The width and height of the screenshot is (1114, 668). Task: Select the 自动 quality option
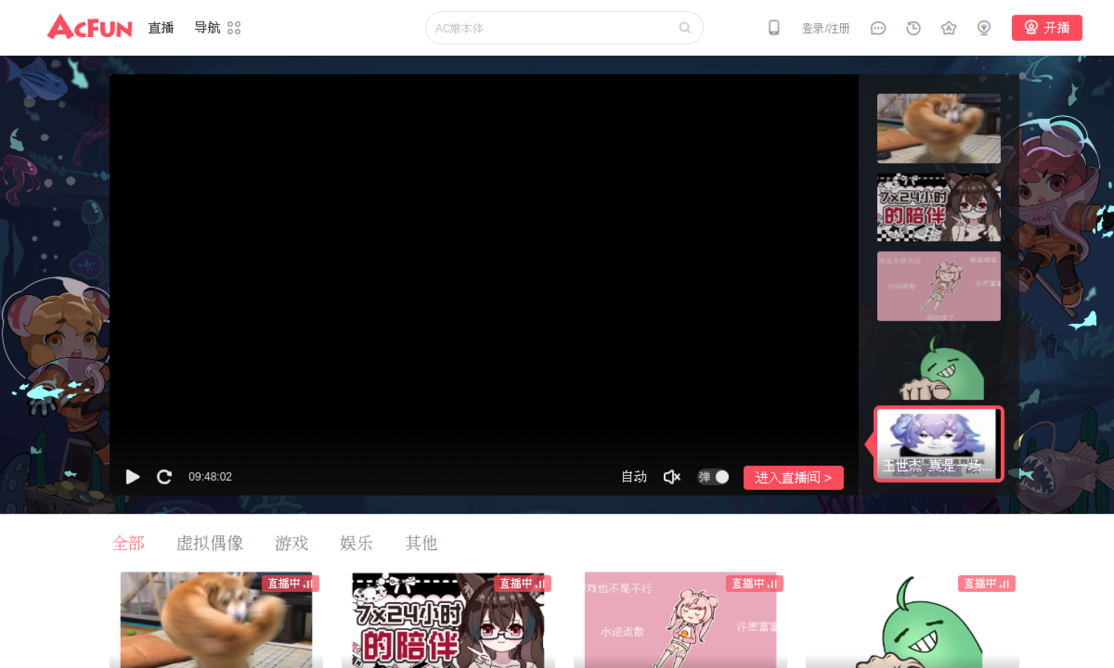tap(634, 477)
